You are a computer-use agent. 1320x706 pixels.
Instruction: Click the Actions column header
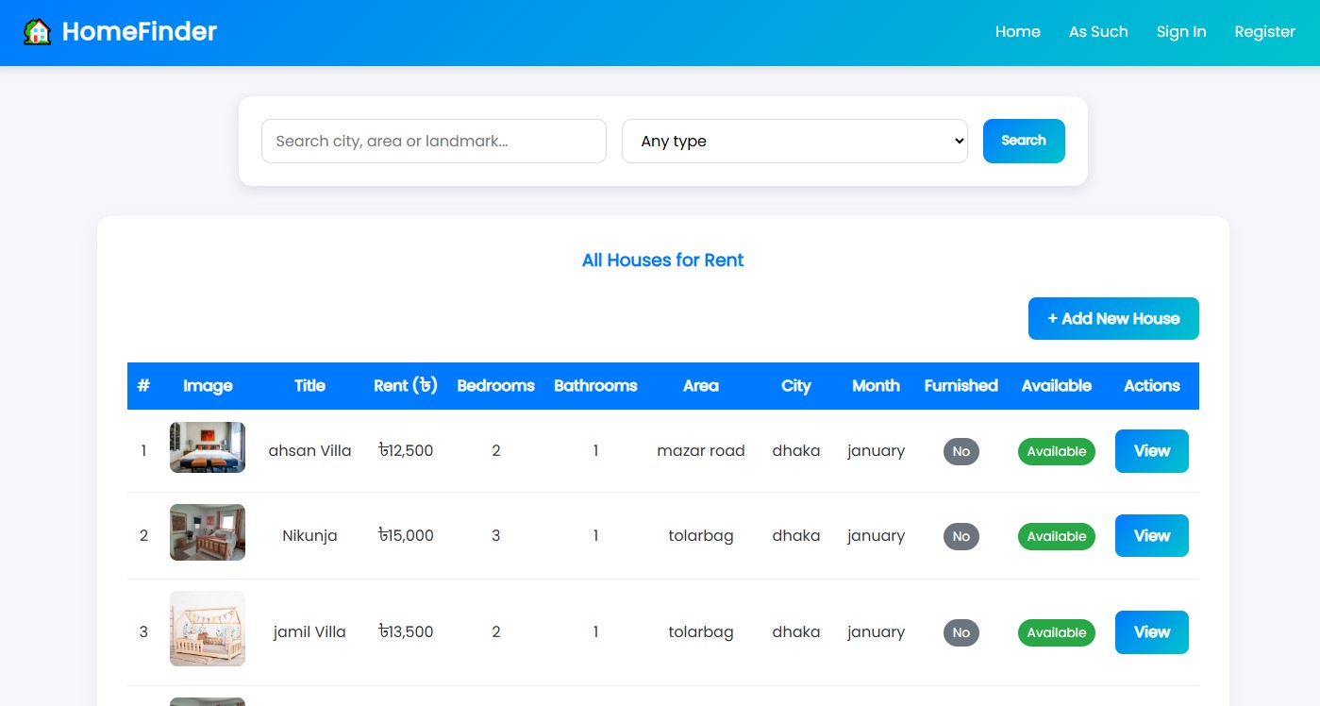[x=1152, y=385]
